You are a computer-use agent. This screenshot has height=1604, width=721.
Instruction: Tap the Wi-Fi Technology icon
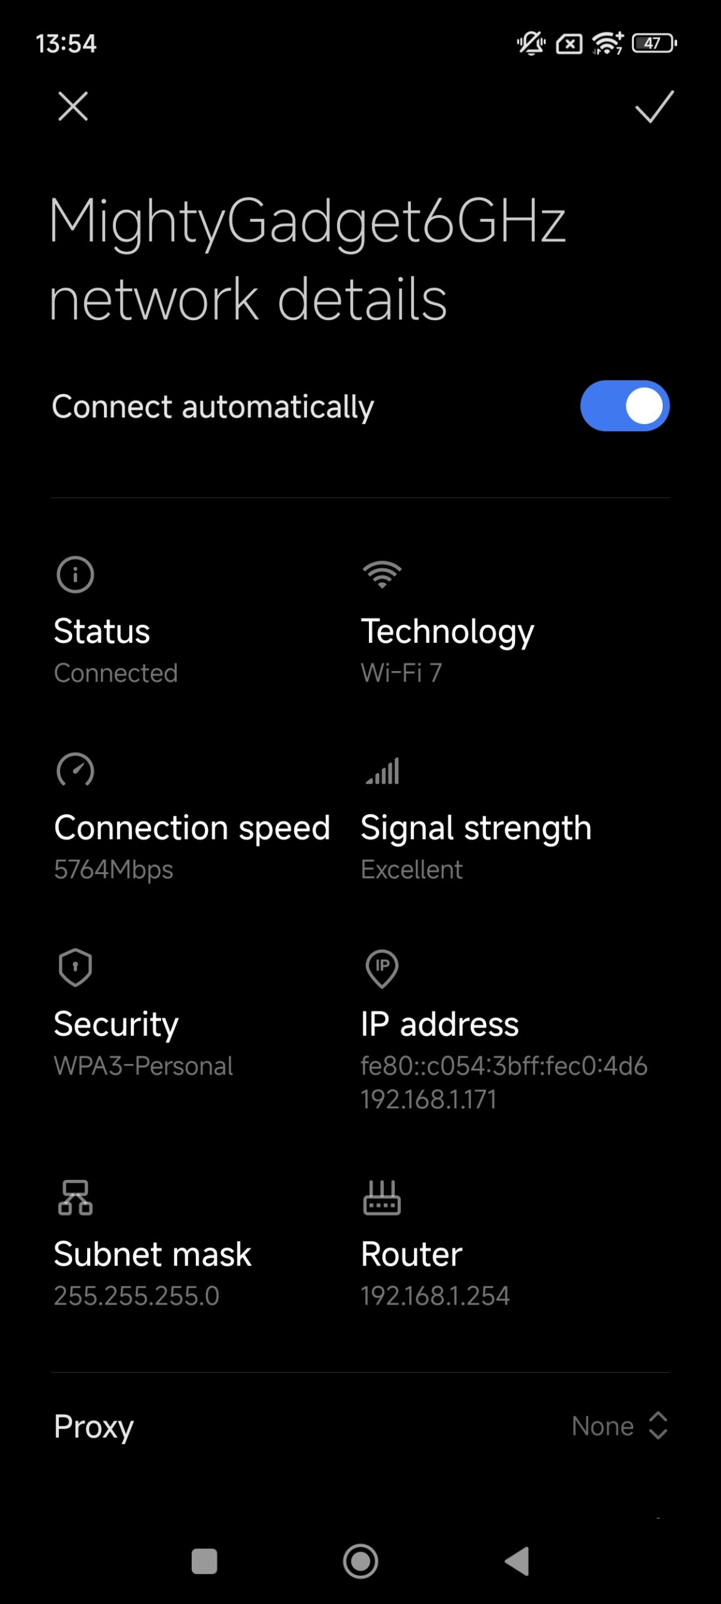pos(381,575)
